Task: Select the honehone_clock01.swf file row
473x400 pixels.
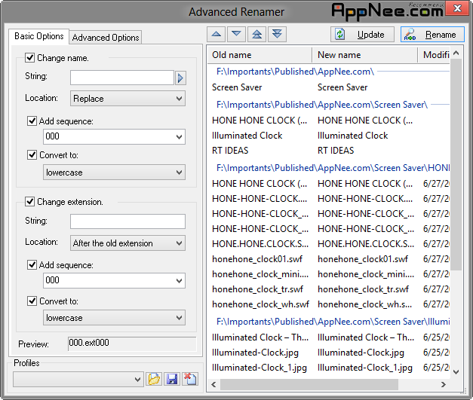Action: 329,259
